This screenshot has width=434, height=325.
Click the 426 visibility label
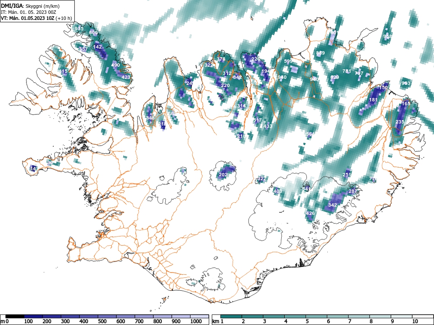(310, 213)
